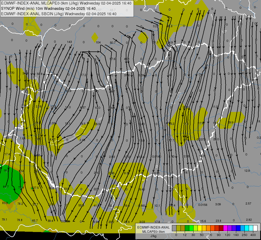Click the map value 20.2
261x240 pixels.
(111, 222)
